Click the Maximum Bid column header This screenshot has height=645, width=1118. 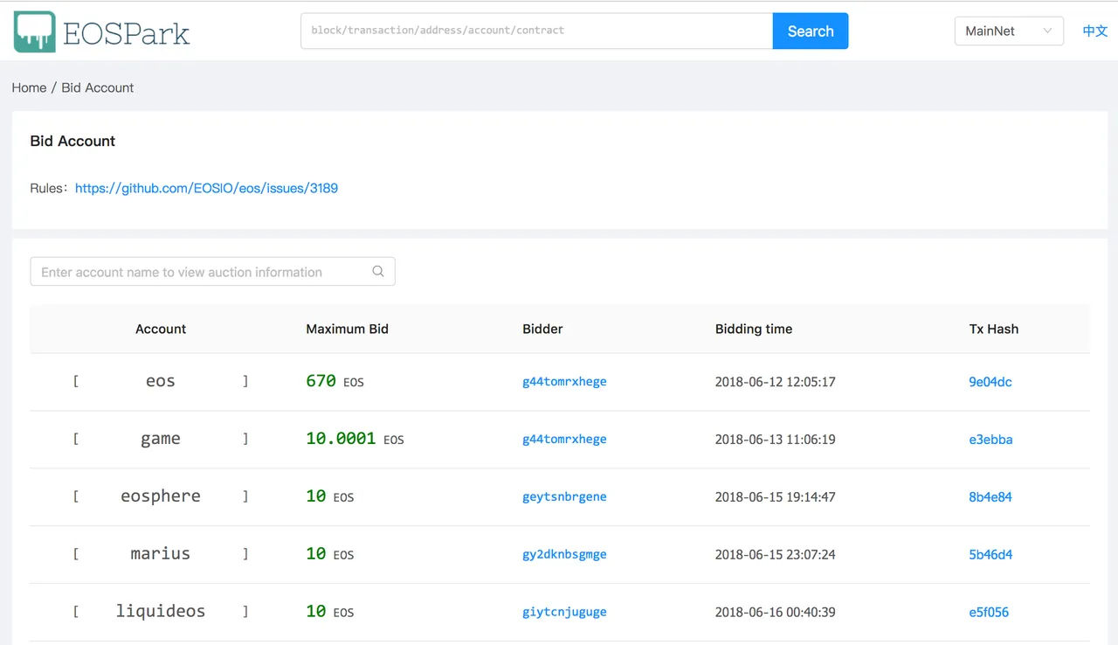point(347,329)
